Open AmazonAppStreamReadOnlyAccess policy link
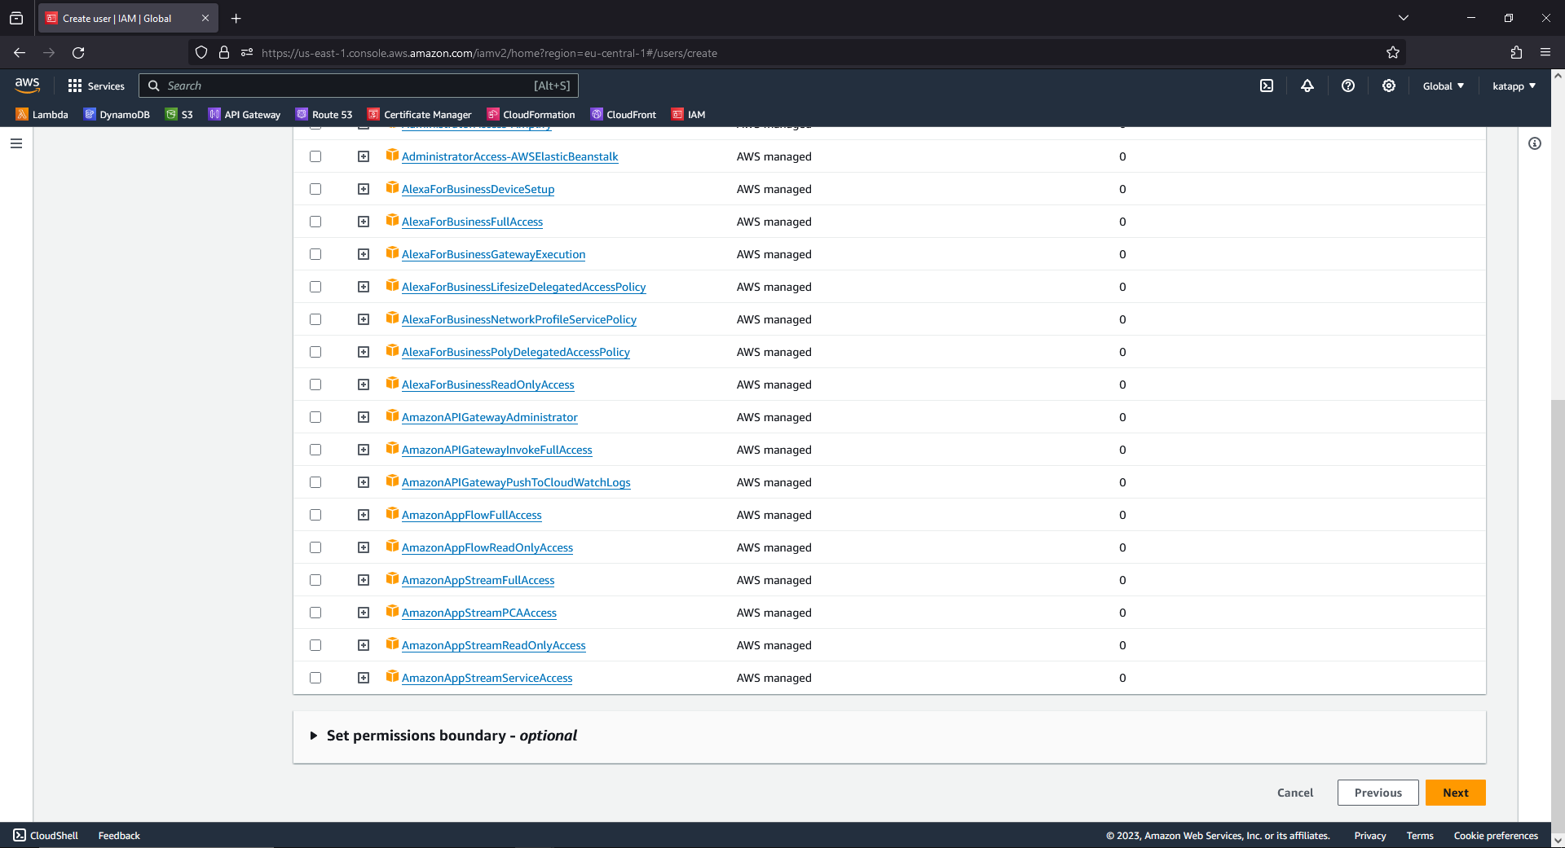This screenshot has height=848, width=1565. point(494,645)
